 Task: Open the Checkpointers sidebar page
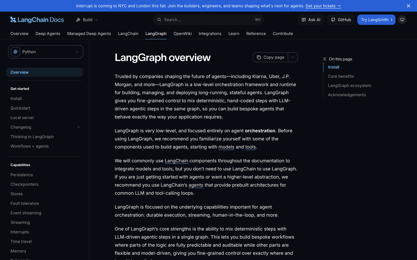[24, 184]
